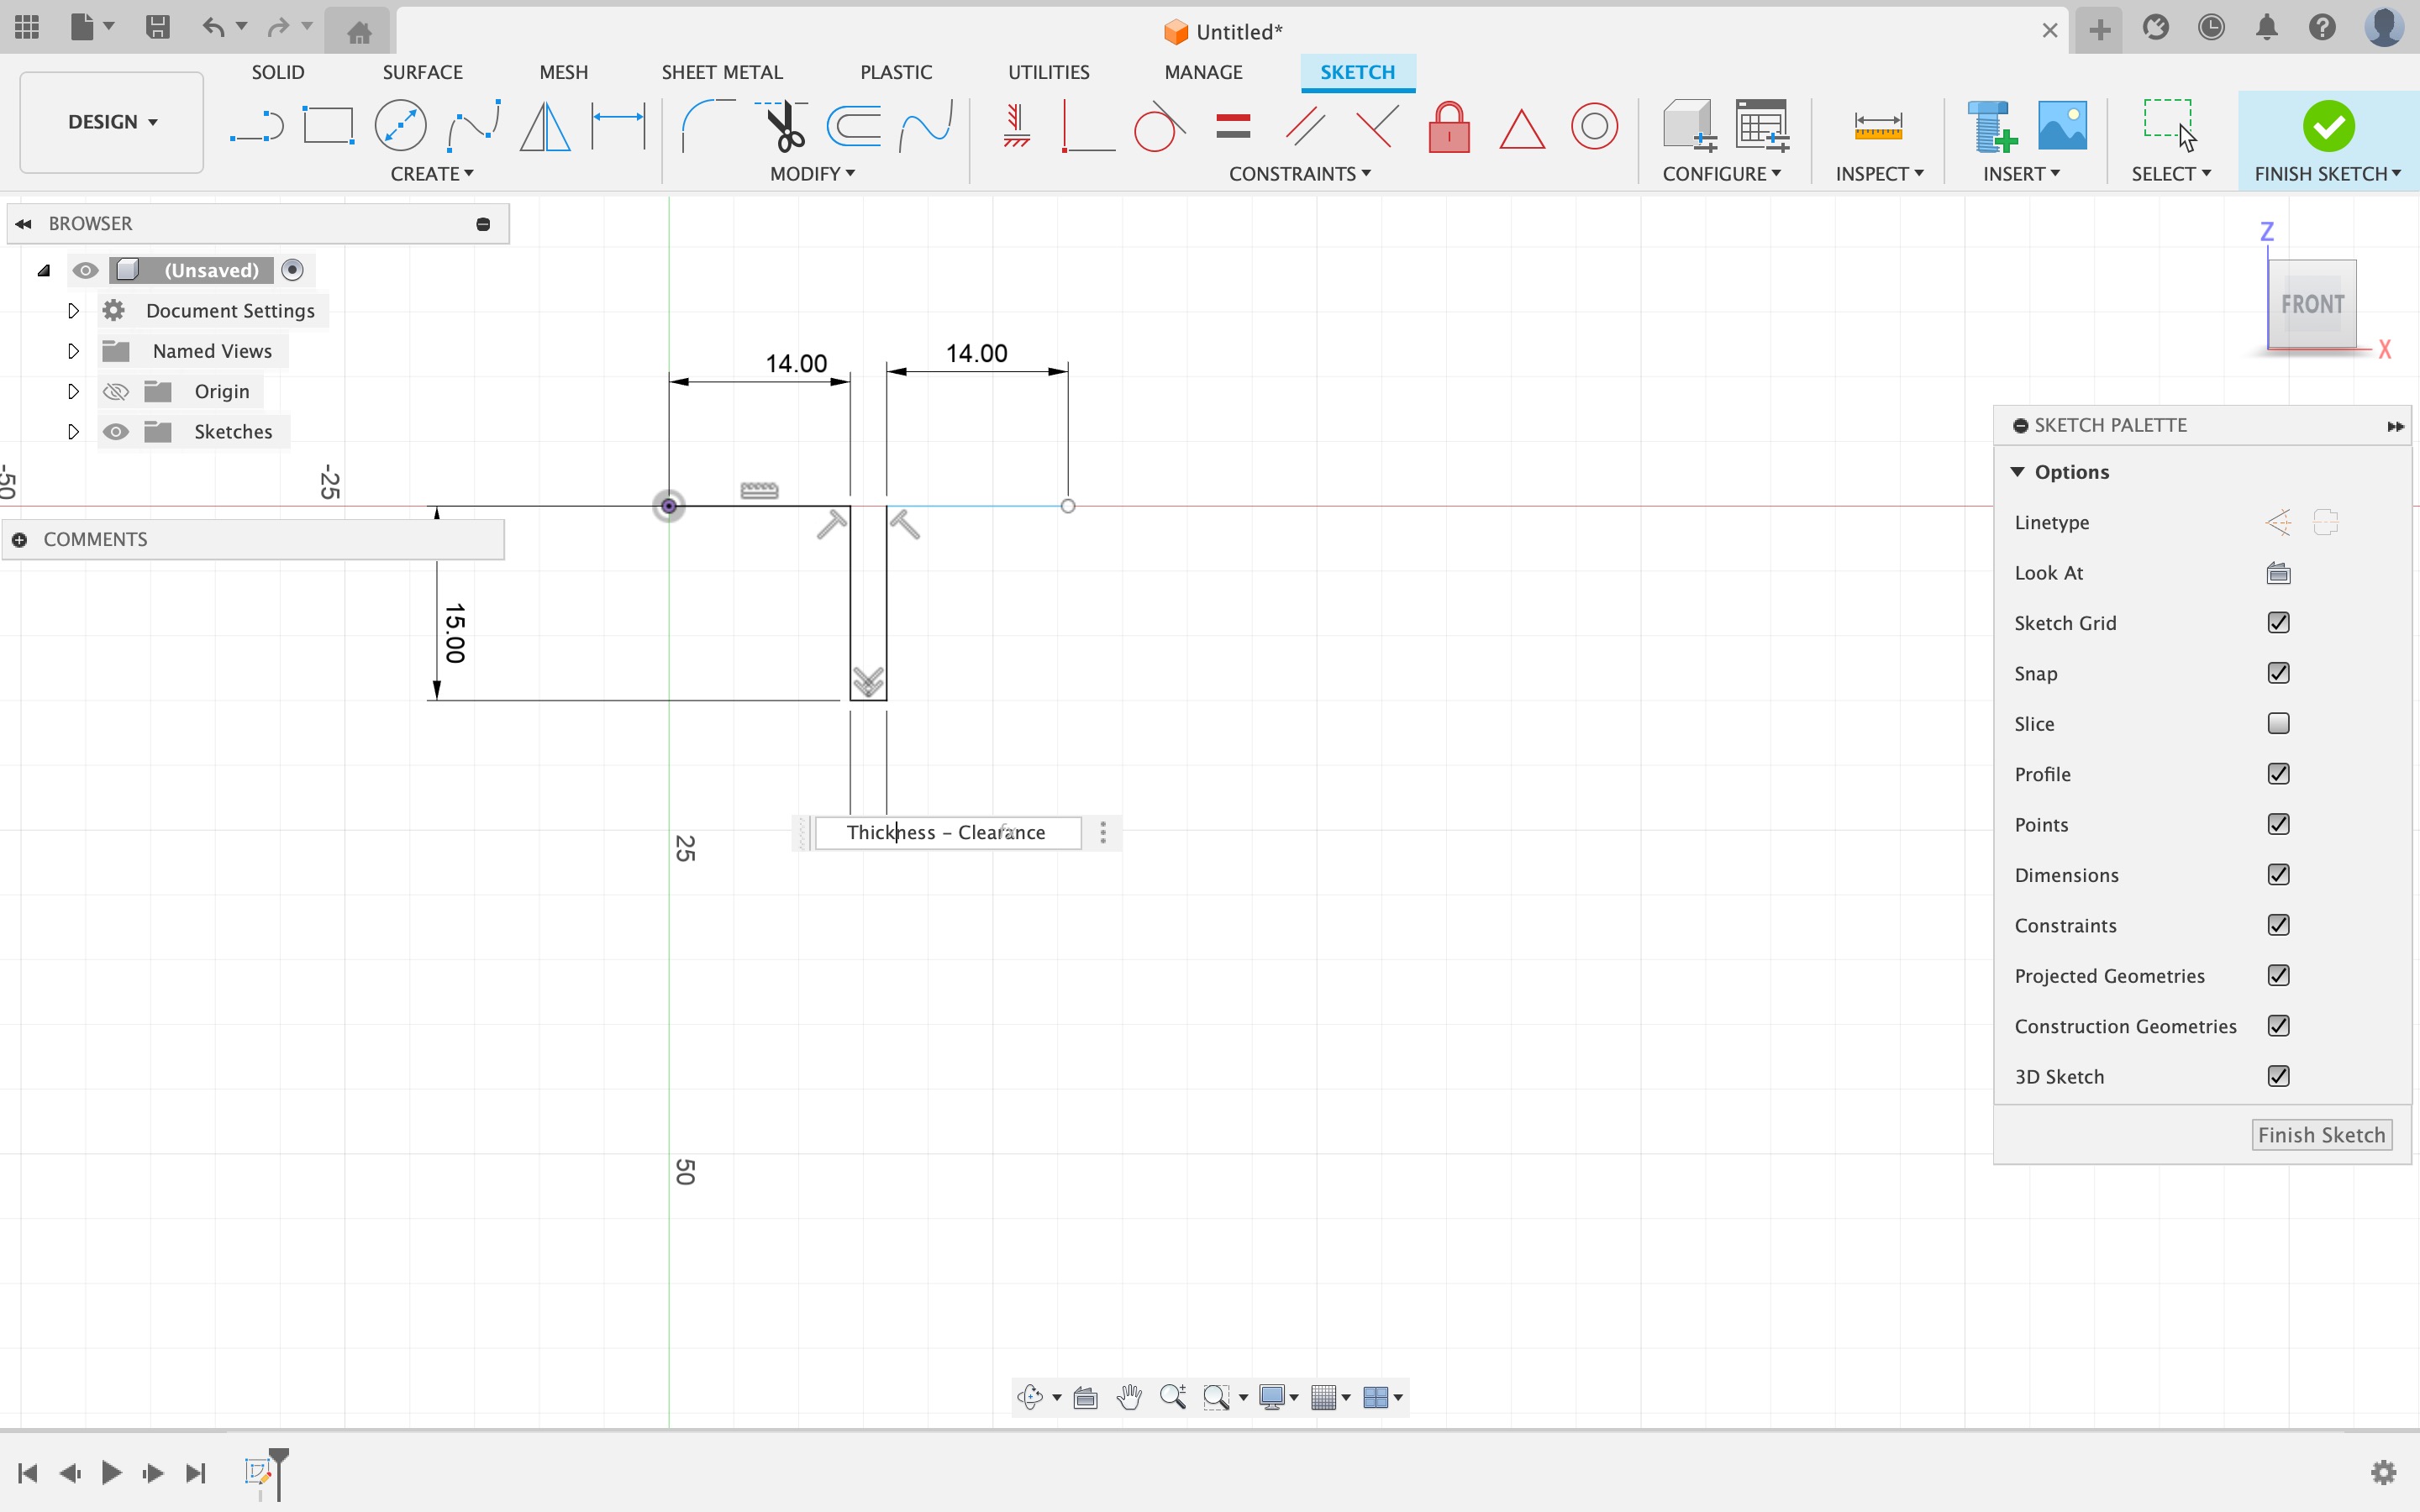2420x1512 pixels.
Task: Select the Center Diameter Circle tool
Action: (400, 127)
